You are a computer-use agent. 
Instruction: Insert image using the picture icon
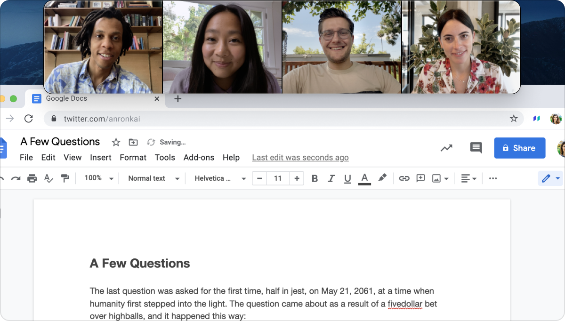436,178
